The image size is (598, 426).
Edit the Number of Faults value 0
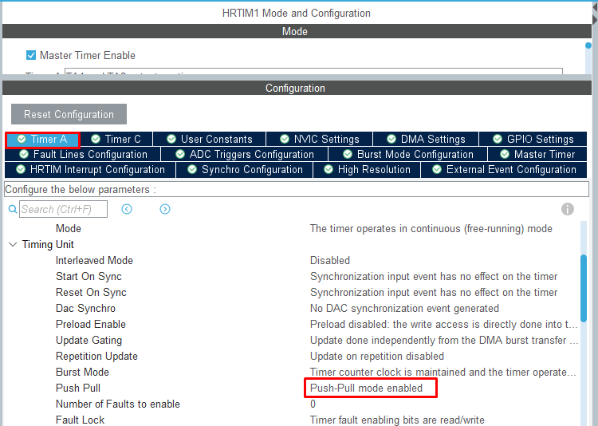313,404
